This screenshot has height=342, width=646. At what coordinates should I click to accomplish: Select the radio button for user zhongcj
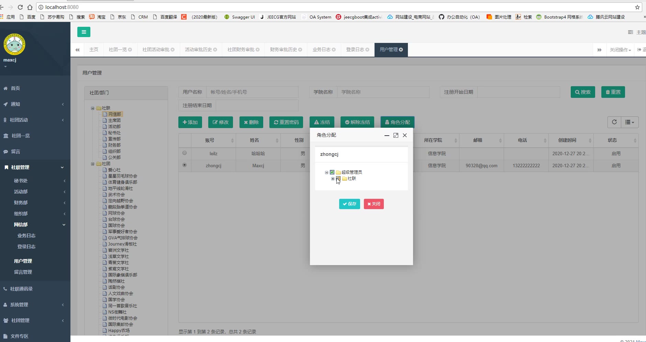click(185, 165)
